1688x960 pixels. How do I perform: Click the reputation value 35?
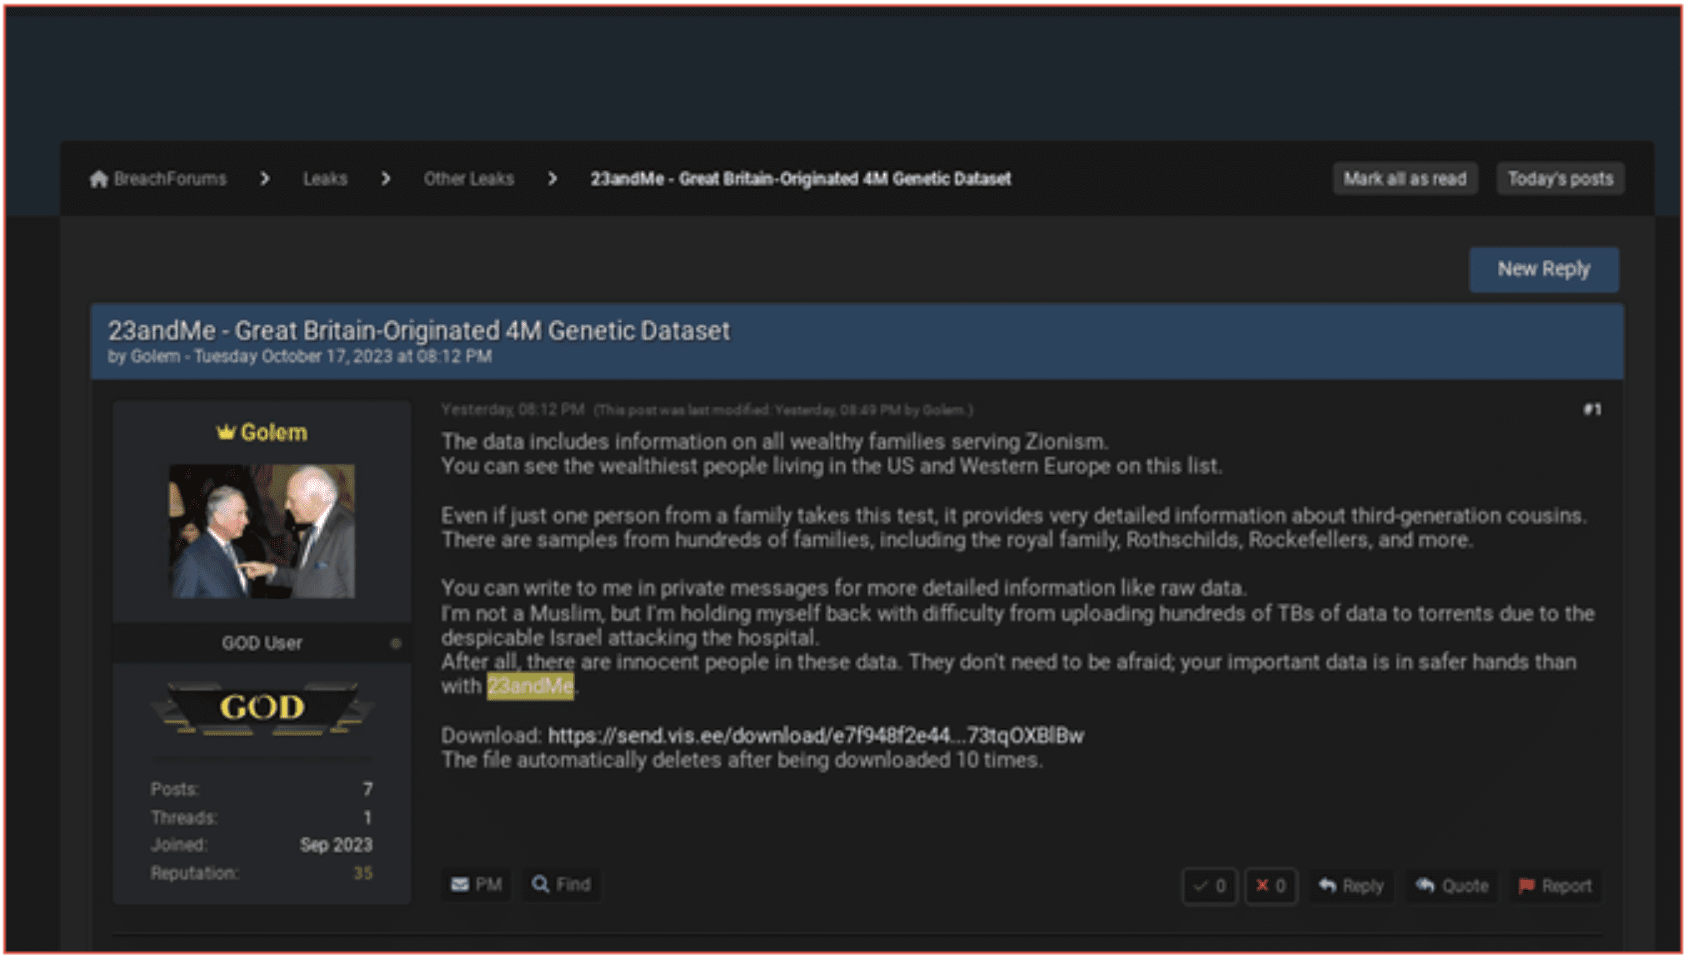pyautogui.click(x=362, y=873)
